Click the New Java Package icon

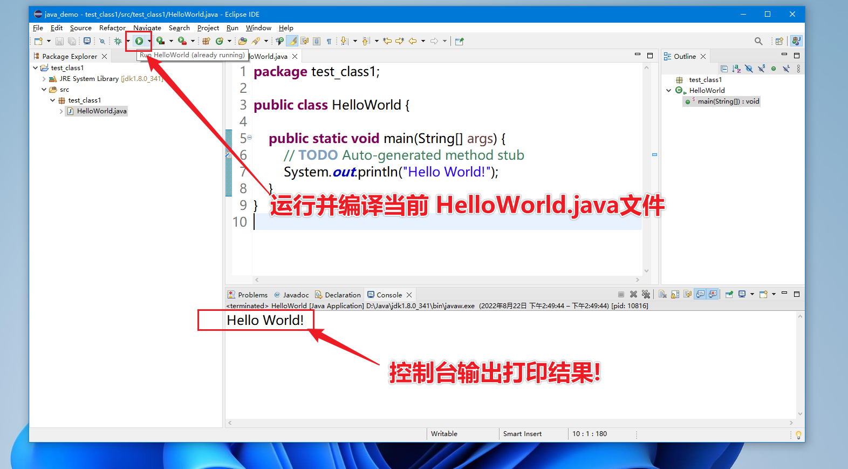pos(206,41)
